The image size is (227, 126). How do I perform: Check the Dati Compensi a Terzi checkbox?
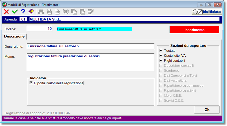pos(161,75)
